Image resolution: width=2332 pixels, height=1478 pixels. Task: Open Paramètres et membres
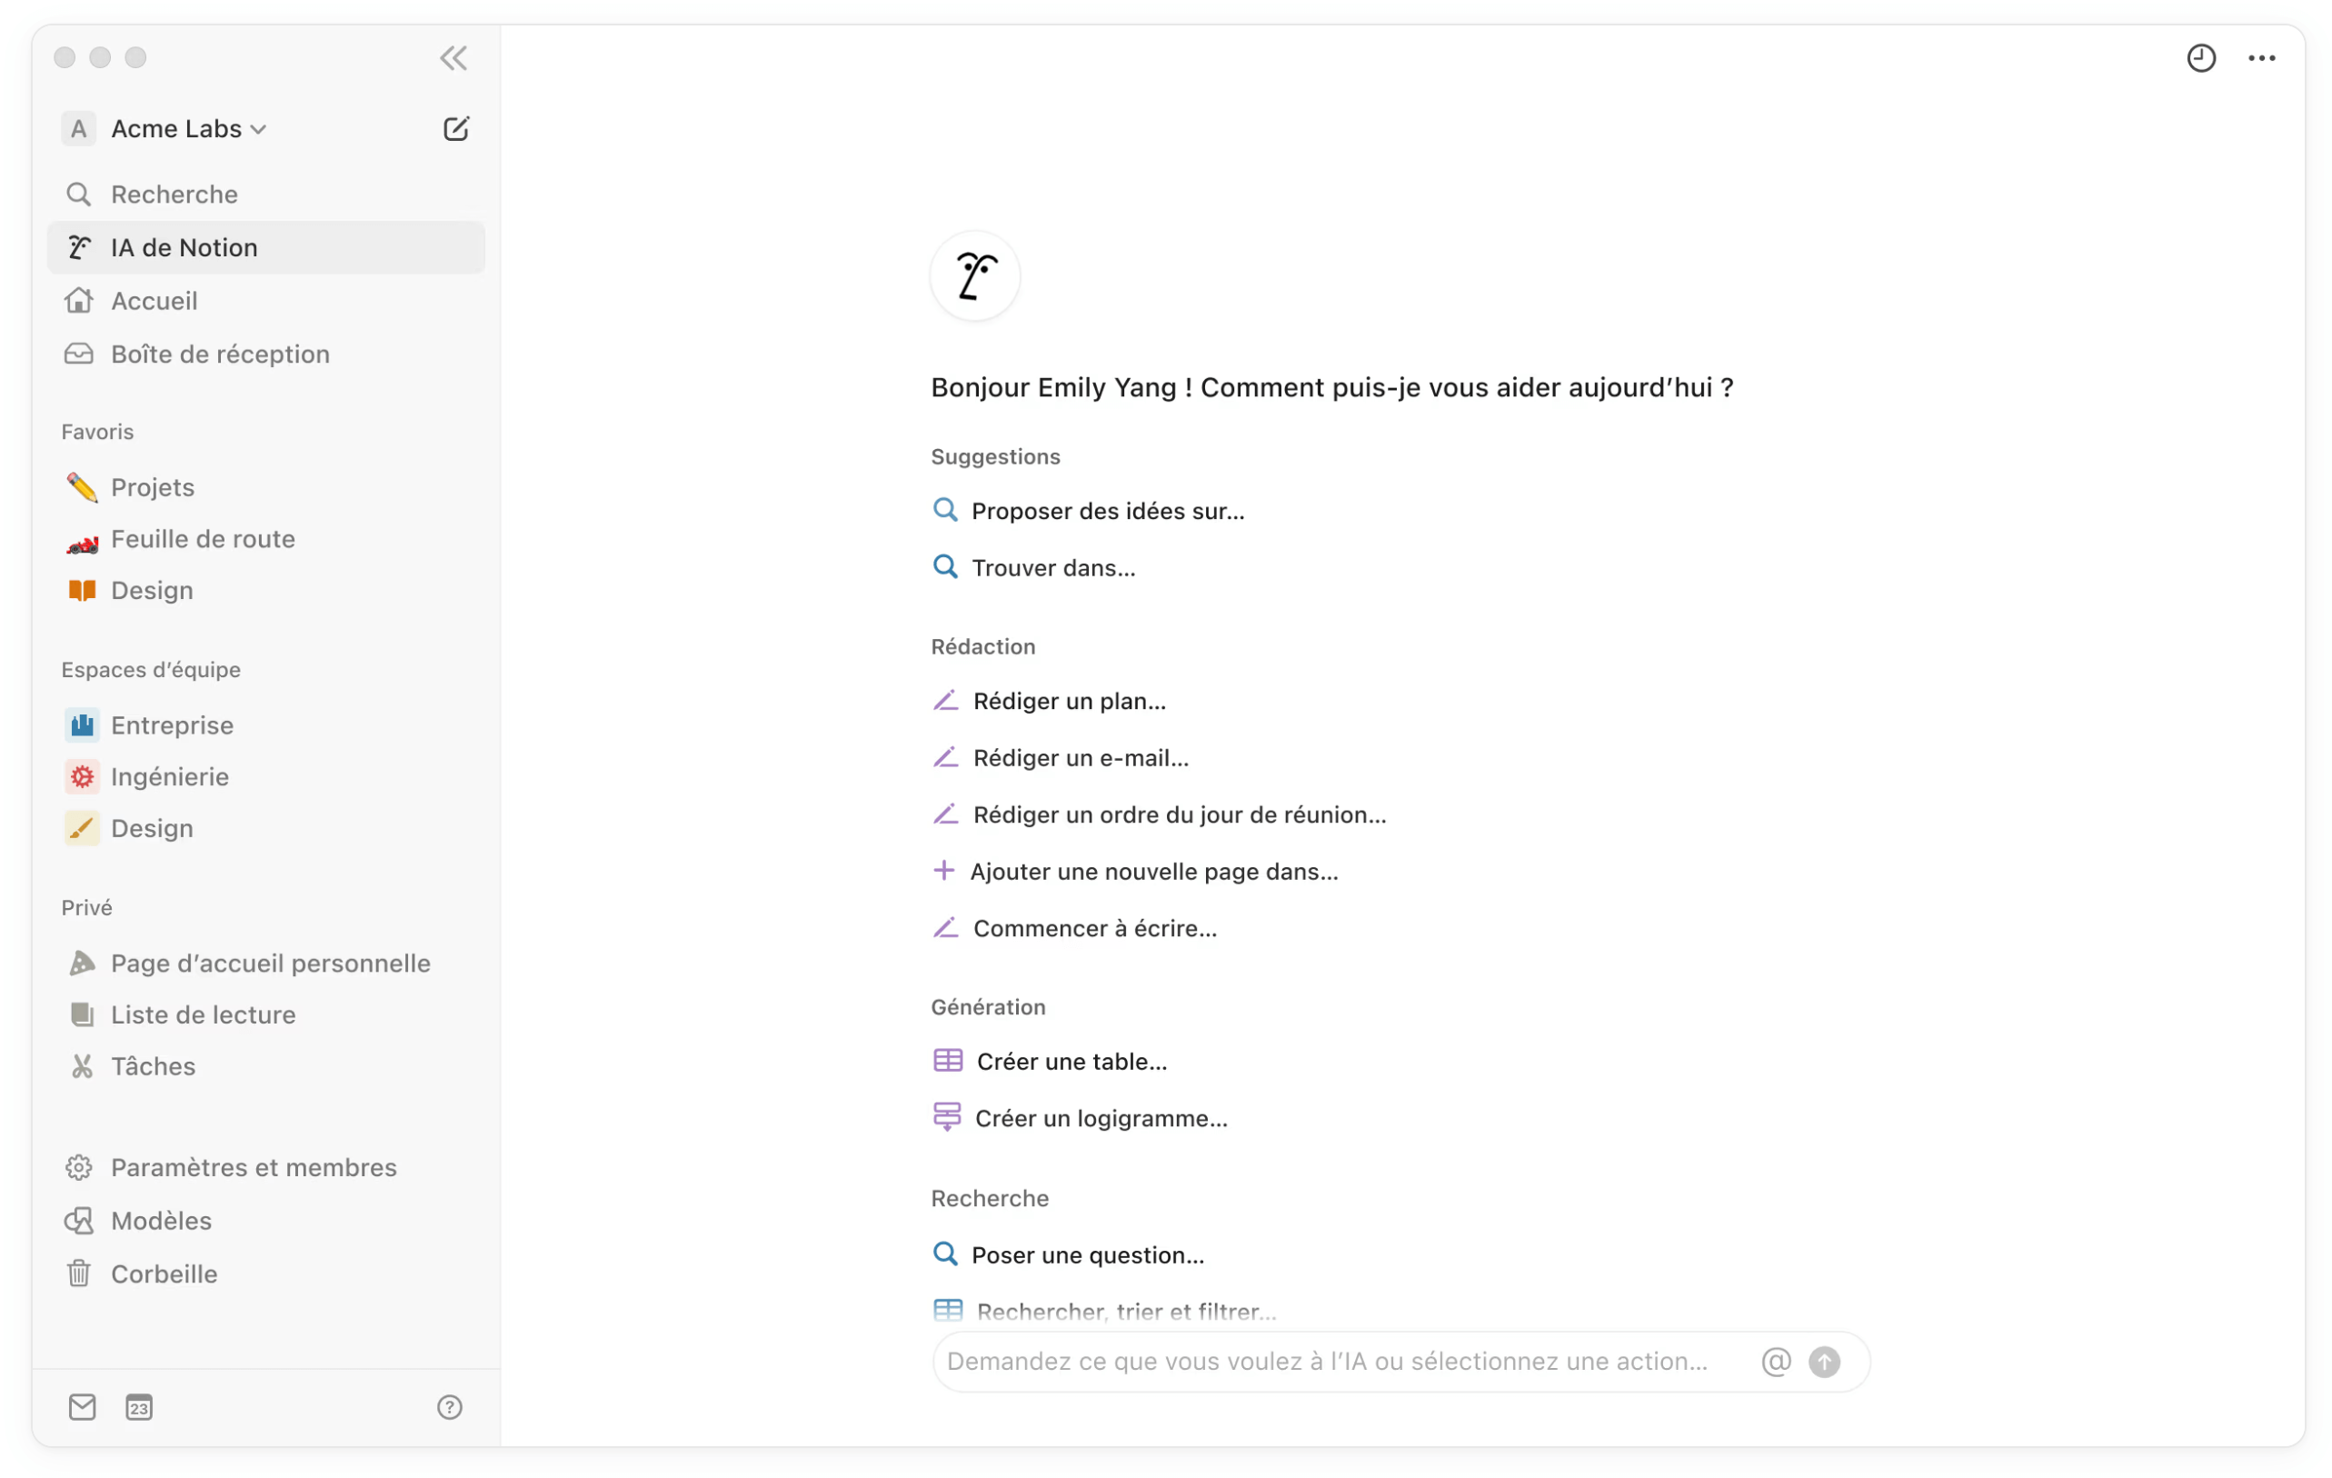[253, 1167]
